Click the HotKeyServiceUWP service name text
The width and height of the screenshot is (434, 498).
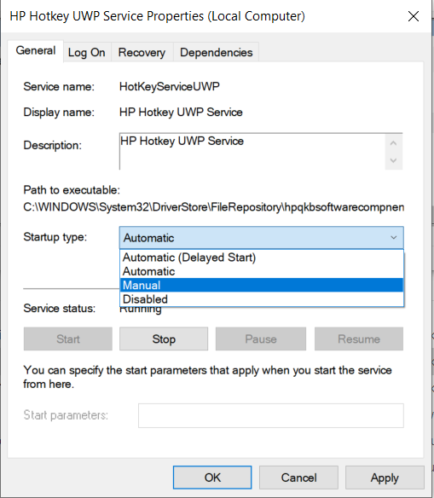pyautogui.click(x=170, y=86)
